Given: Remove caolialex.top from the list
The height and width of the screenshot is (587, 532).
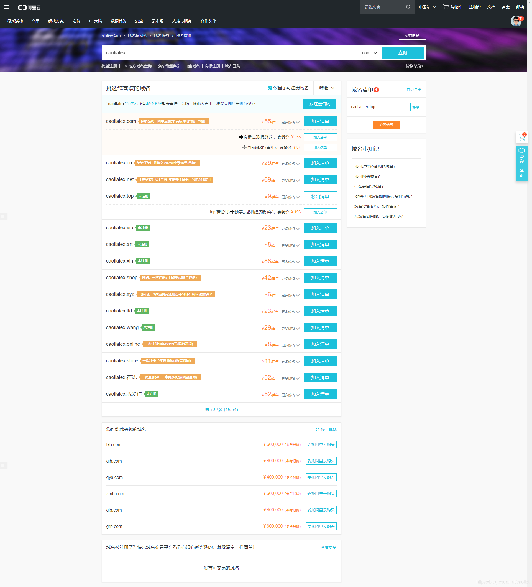Looking at the screenshot, I should 320,197.
